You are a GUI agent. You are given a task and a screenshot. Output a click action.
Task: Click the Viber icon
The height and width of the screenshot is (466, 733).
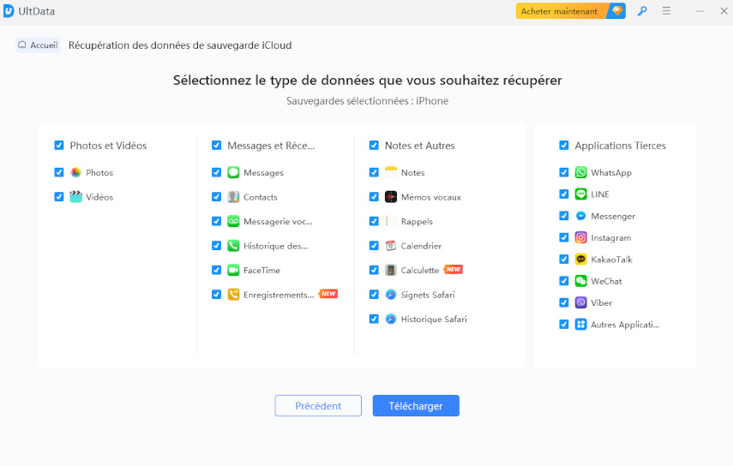[580, 302]
